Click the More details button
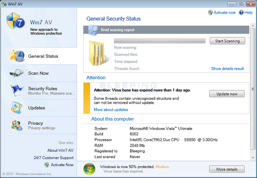257x178 pixels. (x=227, y=169)
